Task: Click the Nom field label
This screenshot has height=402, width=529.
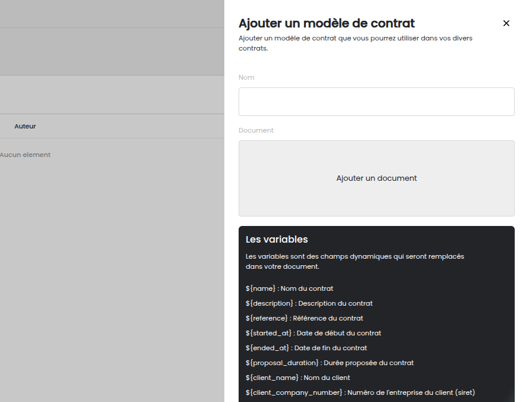Action: tap(246, 77)
